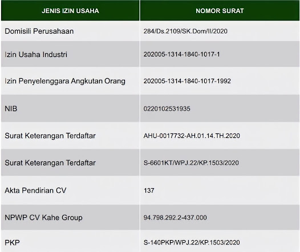The image size is (300, 252).
Task: Select NIB number 0220102531935
Action: pyautogui.click(x=167, y=108)
